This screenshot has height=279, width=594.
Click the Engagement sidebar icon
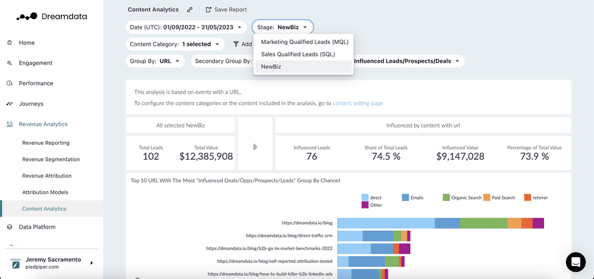pos(10,63)
